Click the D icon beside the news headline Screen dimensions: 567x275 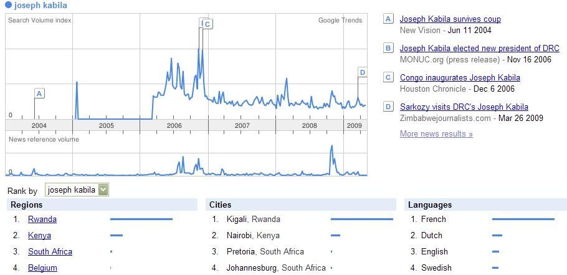[x=388, y=107]
